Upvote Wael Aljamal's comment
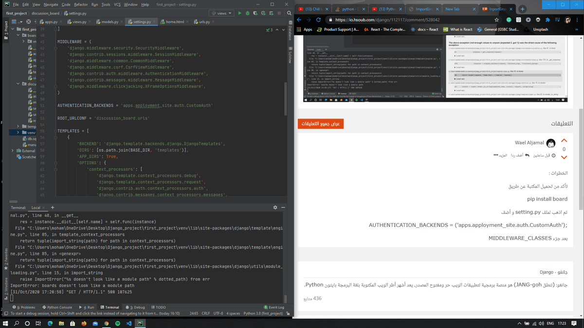The height and width of the screenshot is (328, 584). click(x=564, y=141)
